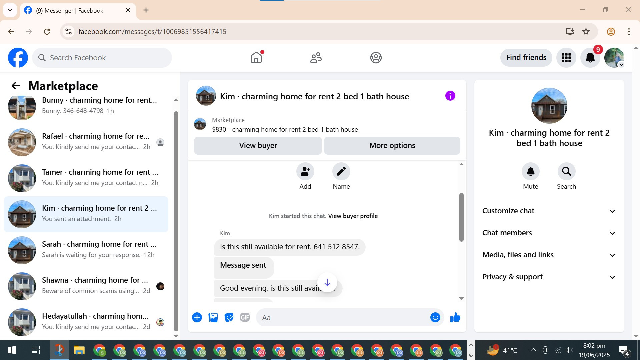This screenshot has height=360, width=640.
Task: Go to the Home feed icon
Action: [256, 58]
